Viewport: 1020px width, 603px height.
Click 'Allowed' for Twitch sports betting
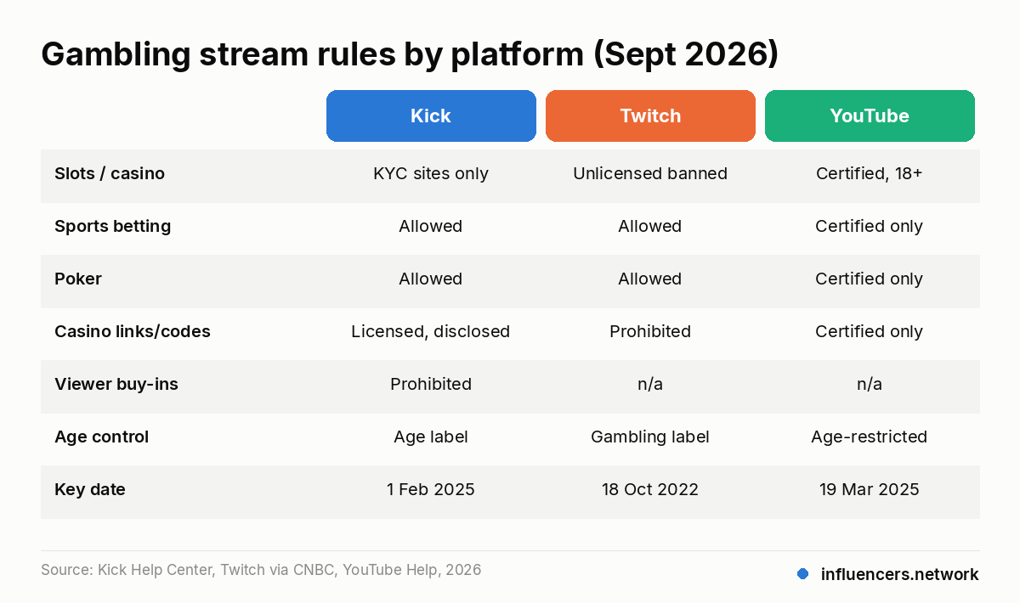pyautogui.click(x=650, y=226)
